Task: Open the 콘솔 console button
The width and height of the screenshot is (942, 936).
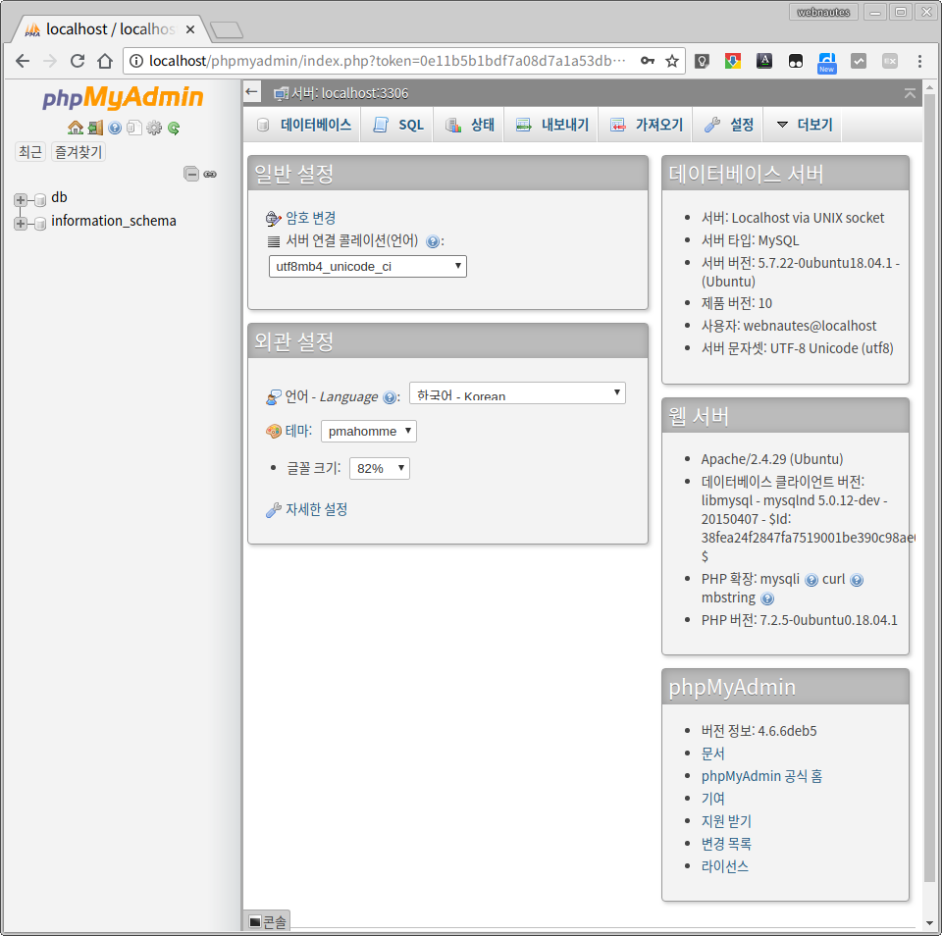Action: tap(268, 921)
